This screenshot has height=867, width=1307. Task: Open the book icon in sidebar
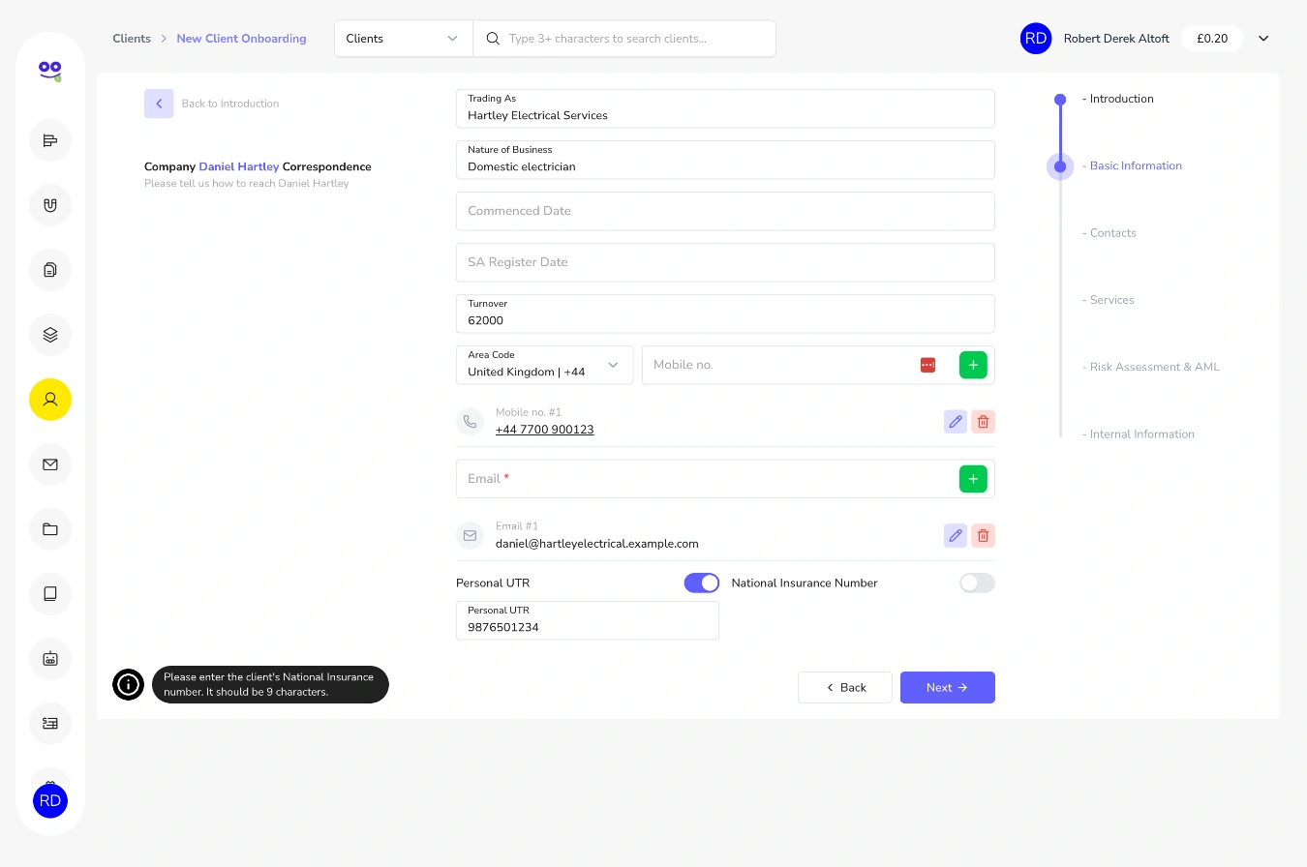50,594
